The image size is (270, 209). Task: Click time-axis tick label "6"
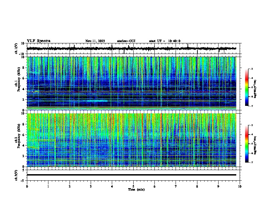[154, 186]
